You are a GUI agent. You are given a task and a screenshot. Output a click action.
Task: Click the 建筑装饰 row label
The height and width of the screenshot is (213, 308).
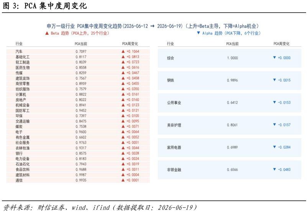(x=23, y=78)
